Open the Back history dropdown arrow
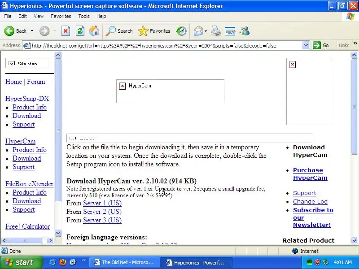 [x=32, y=31]
